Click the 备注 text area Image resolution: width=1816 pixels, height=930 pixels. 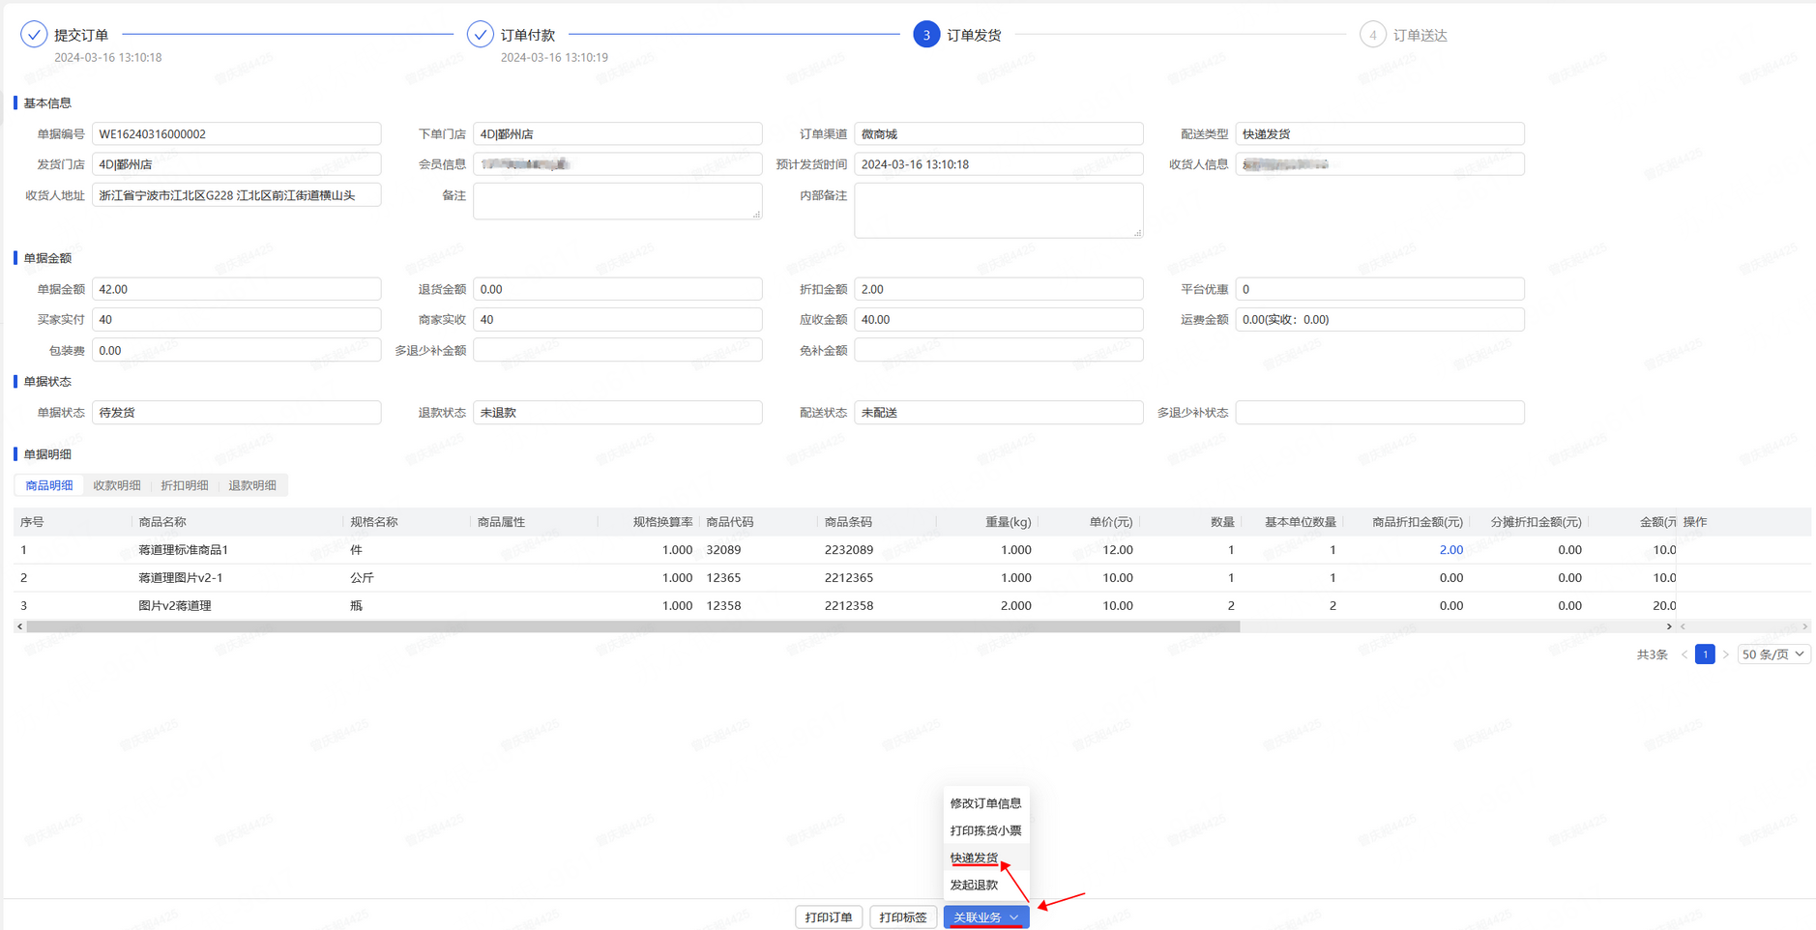[618, 201]
